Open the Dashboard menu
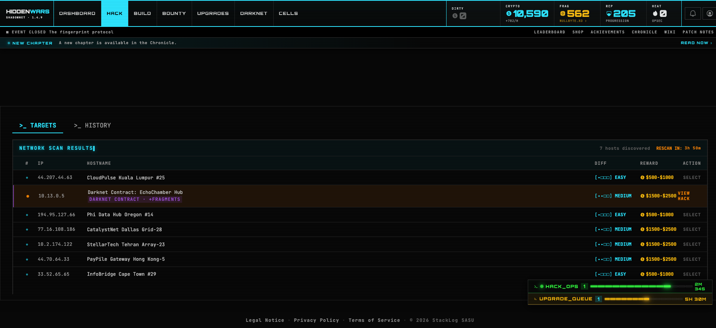 (77, 13)
